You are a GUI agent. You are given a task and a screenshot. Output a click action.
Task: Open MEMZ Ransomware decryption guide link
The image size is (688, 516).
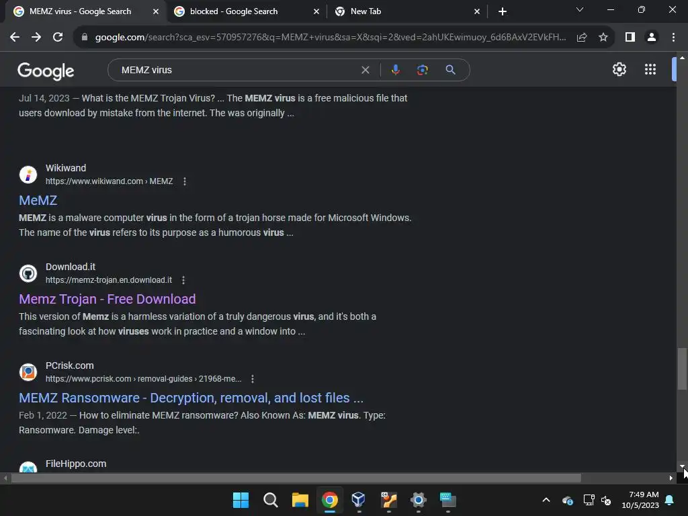click(191, 398)
